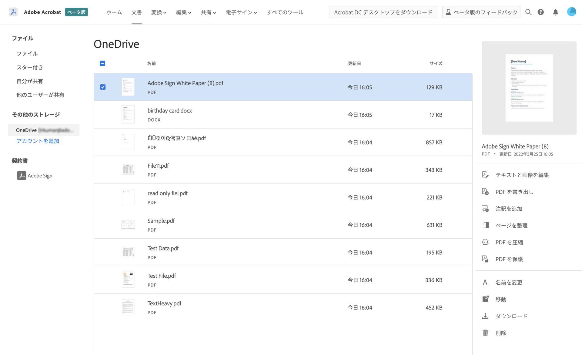Click the PDF を書き出し icon
Screen dimensions: 582x355
pyautogui.click(x=485, y=192)
